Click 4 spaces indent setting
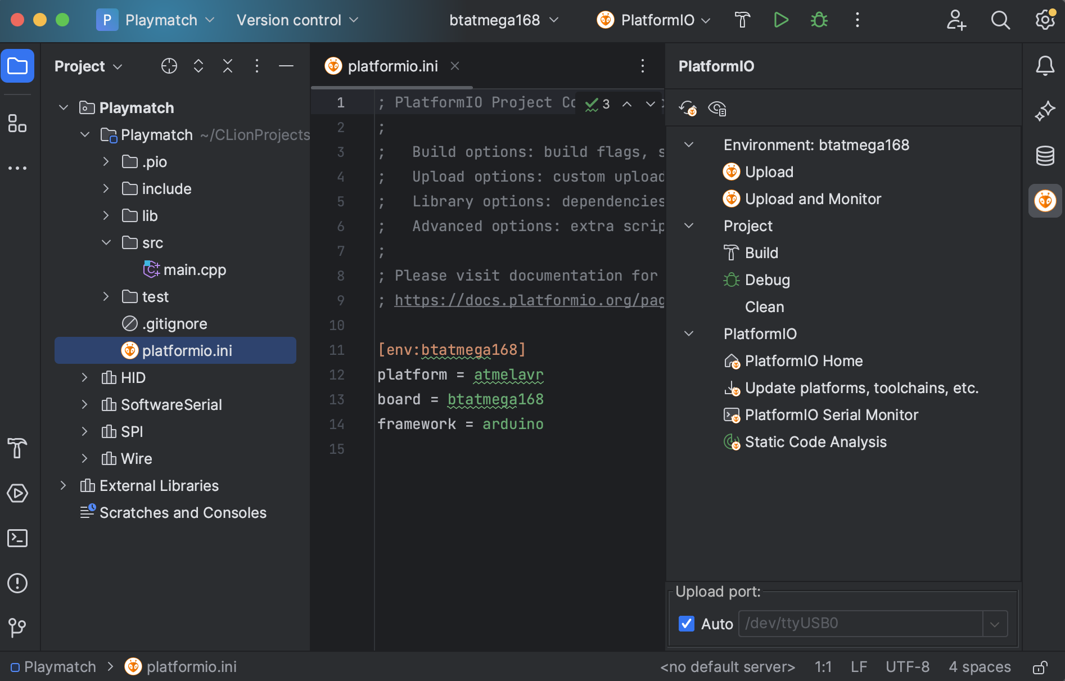The width and height of the screenshot is (1065, 681). click(980, 667)
